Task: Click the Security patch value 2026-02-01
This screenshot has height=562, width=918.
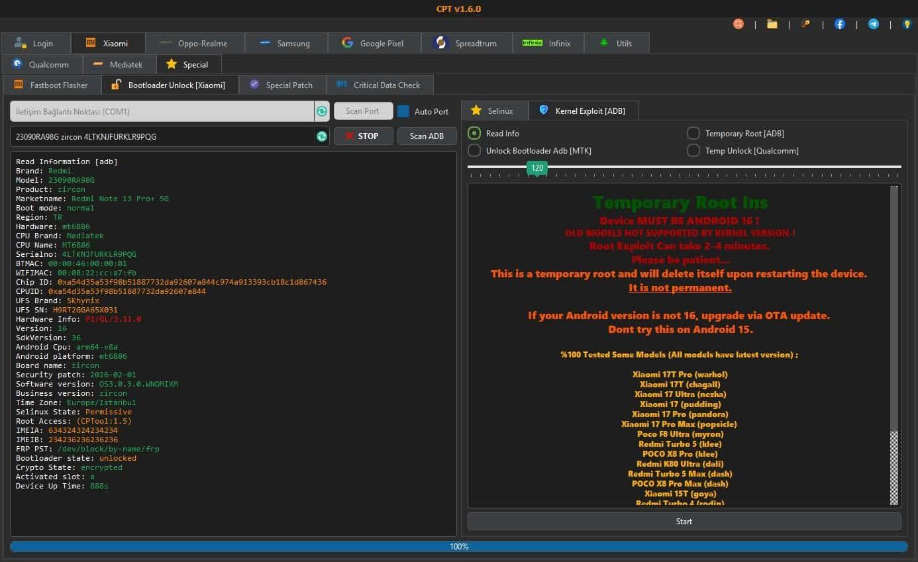Action: tap(113, 375)
